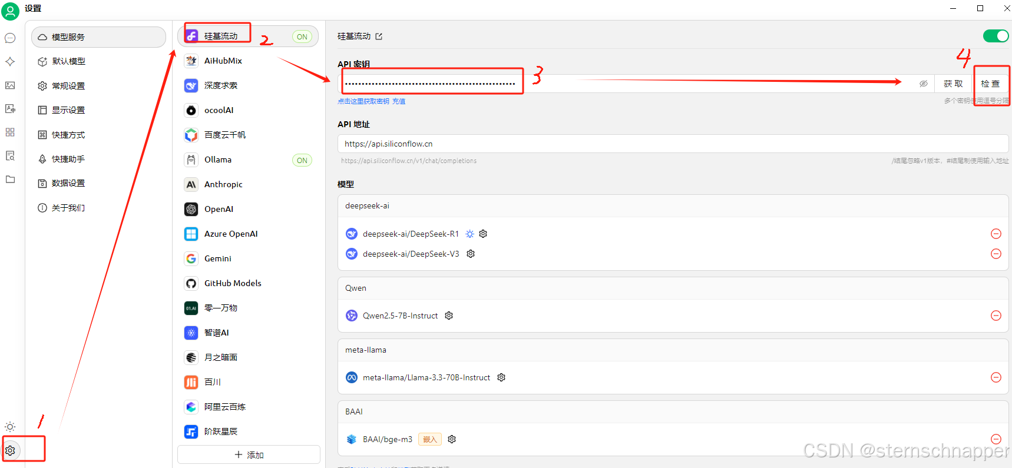Open 数据设置 settings section
Image resolution: width=1012 pixels, height=468 pixels.
[x=98, y=183]
